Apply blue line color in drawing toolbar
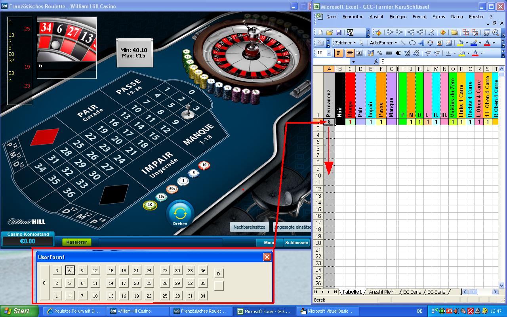The image size is (507, 317). 474,43
